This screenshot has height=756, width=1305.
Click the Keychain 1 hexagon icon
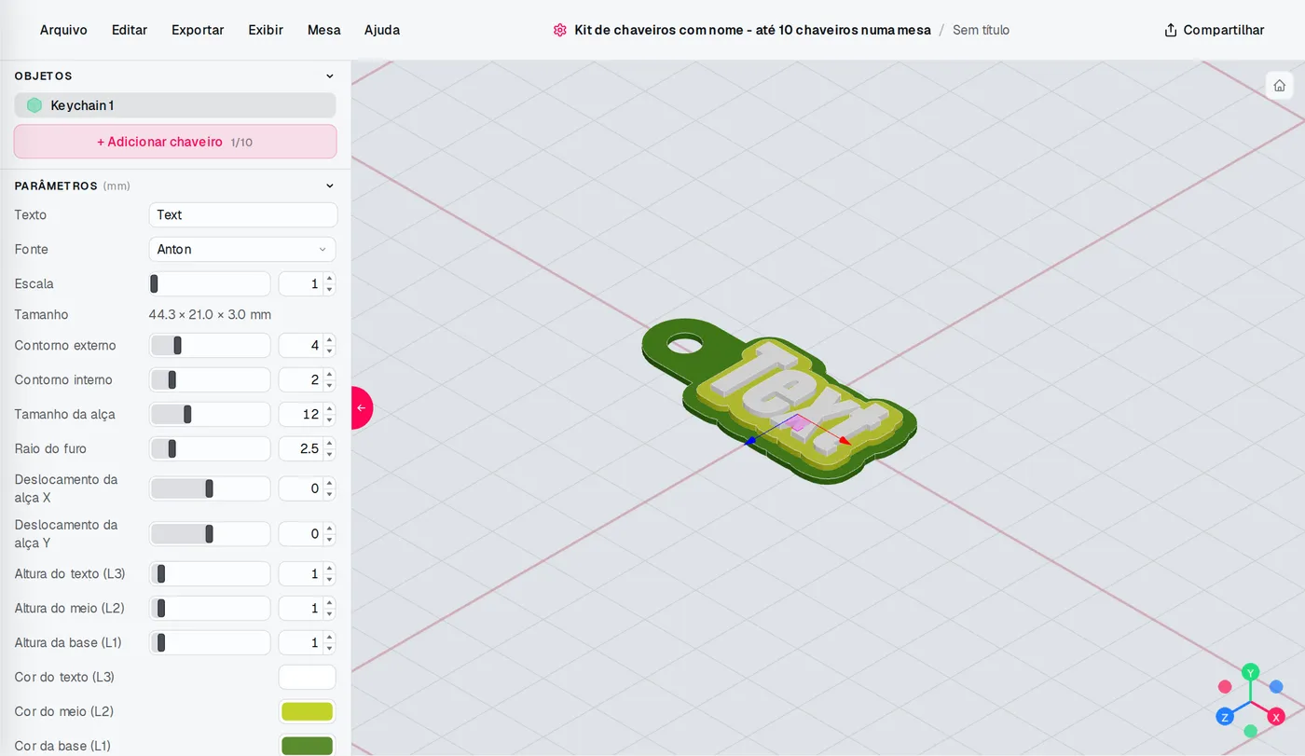pyautogui.click(x=34, y=105)
